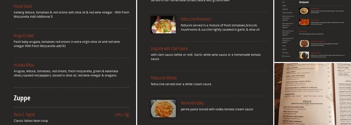The width and height of the screenshot is (351, 125).
Task: Open the Fettuccine Primavera dish photo
Action: (163, 24)
